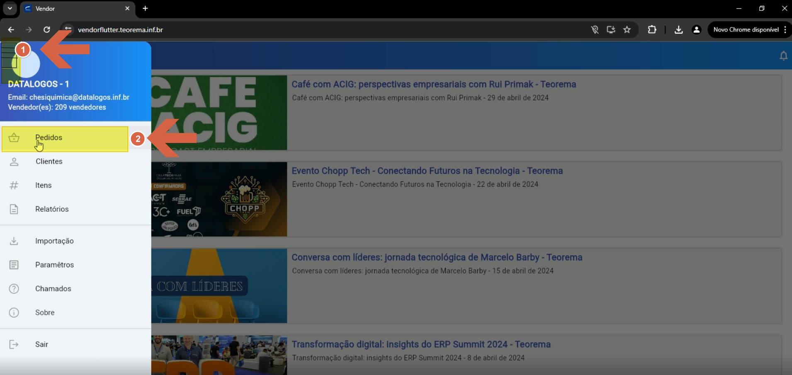
Task: Click the person icon beside Clientes
Action: 14,162
